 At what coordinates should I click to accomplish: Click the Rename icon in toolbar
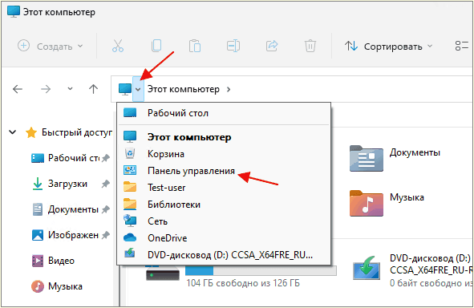click(233, 46)
